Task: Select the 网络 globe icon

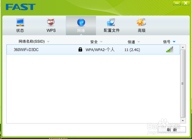Action: tap(81, 22)
